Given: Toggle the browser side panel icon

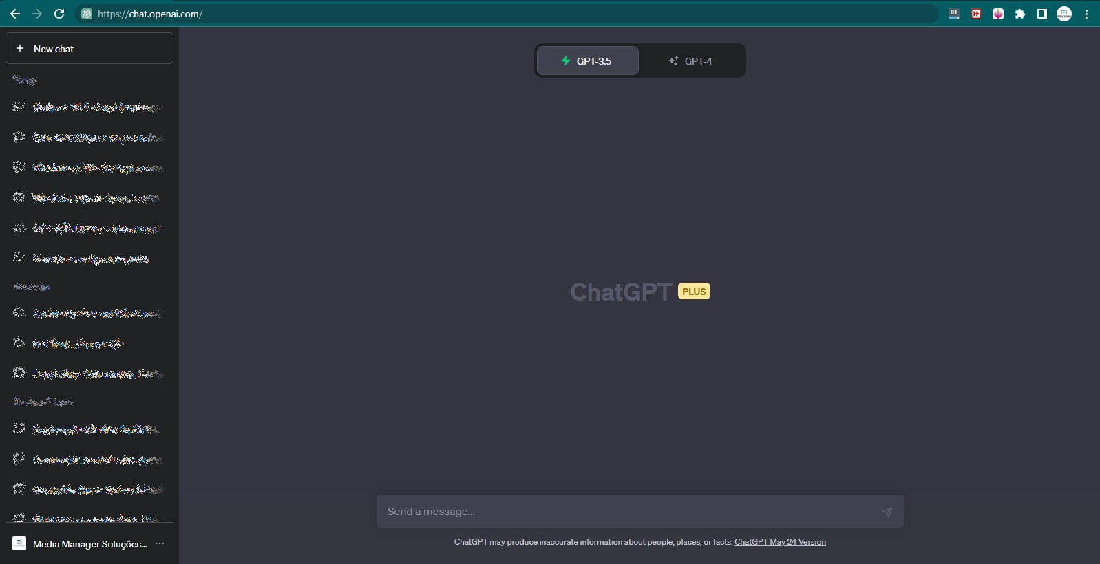Looking at the screenshot, I should click(1042, 14).
